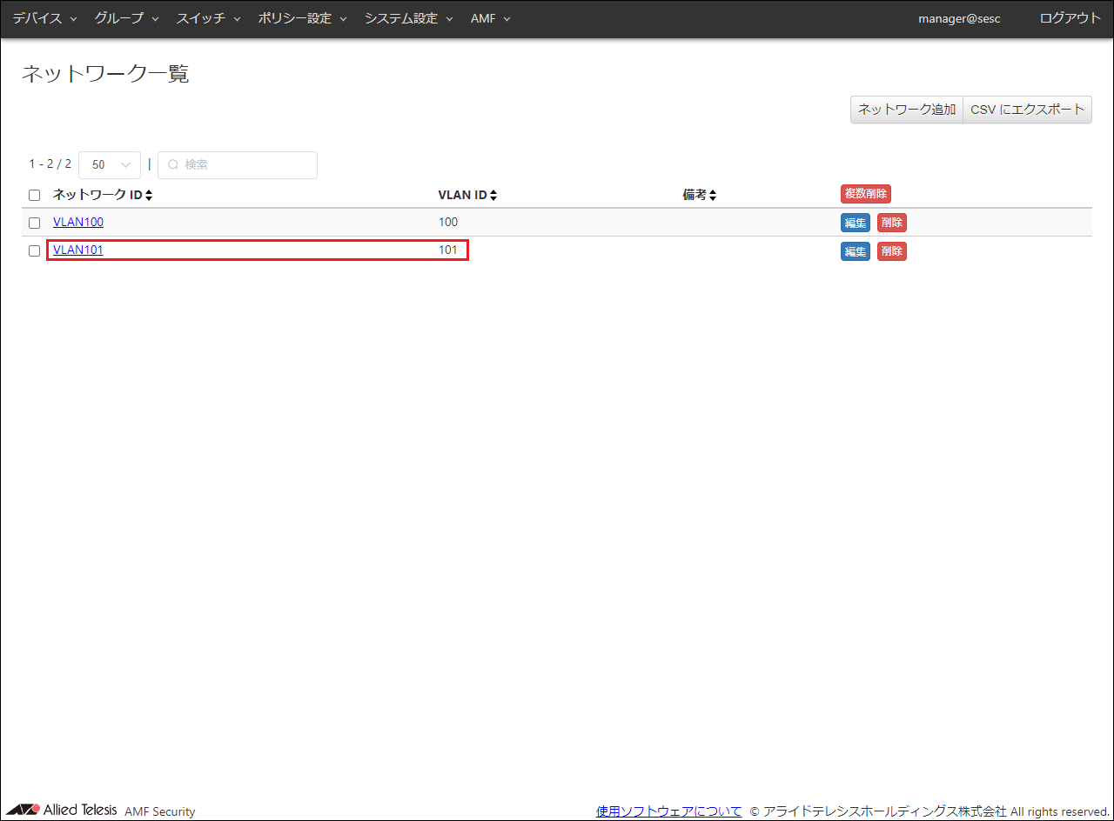Expand the ポリシー設定 menu
The height and width of the screenshot is (821, 1114).
pos(302,18)
